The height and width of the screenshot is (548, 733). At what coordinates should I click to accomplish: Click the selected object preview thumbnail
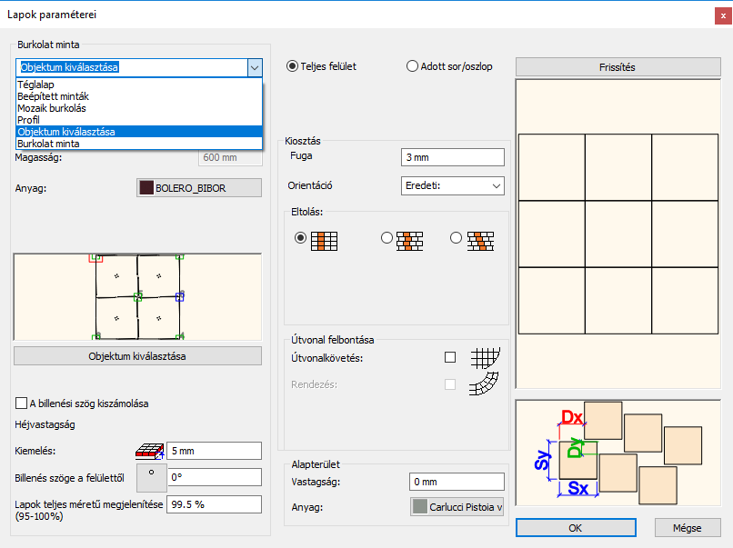point(137,296)
